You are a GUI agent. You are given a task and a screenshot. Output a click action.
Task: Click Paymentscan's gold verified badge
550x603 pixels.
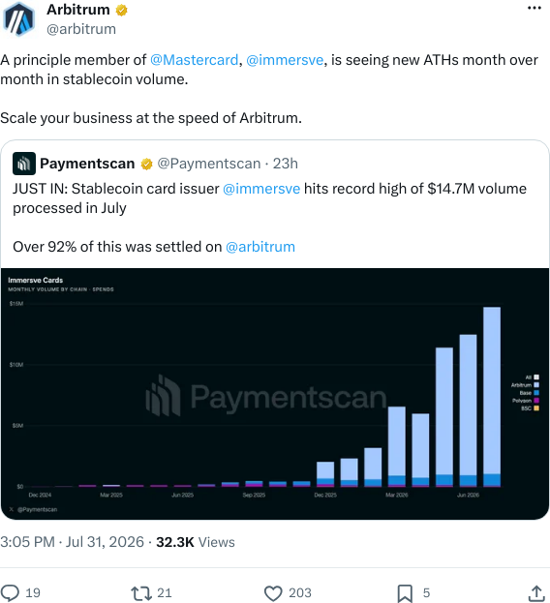click(146, 165)
